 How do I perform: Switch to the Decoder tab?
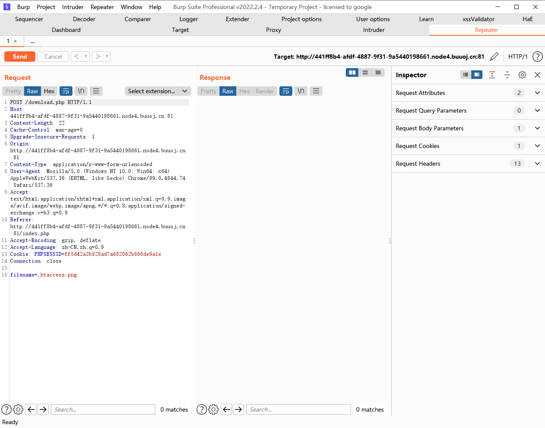84,19
